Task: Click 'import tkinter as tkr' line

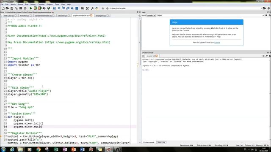Action: tap(24, 65)
